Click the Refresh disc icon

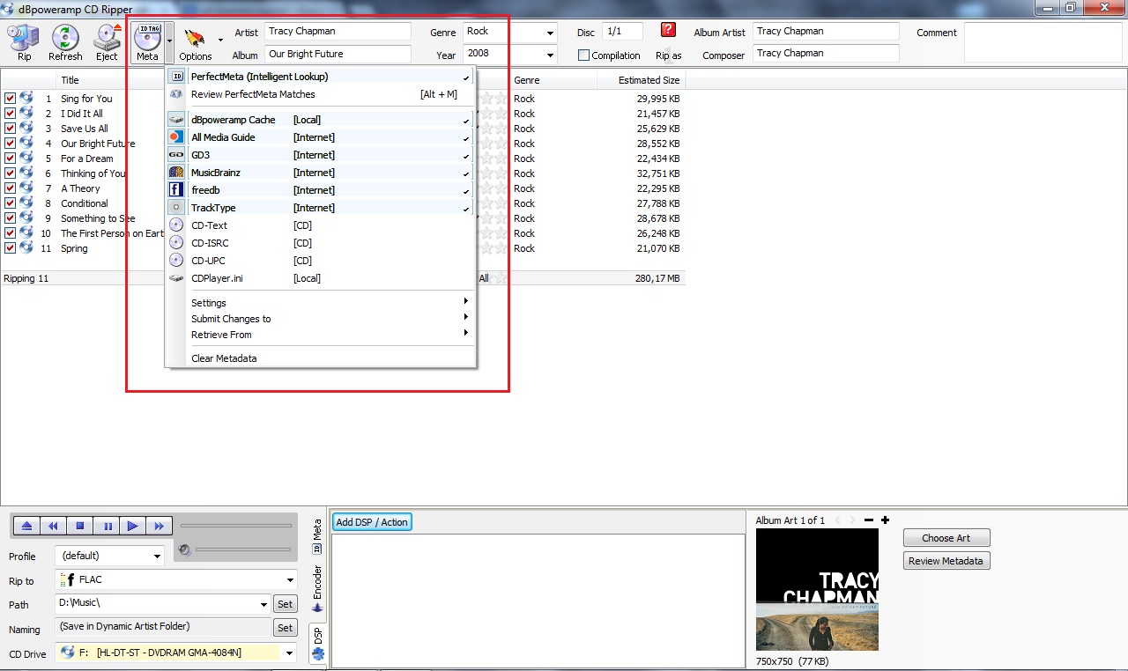click(65, 41)
